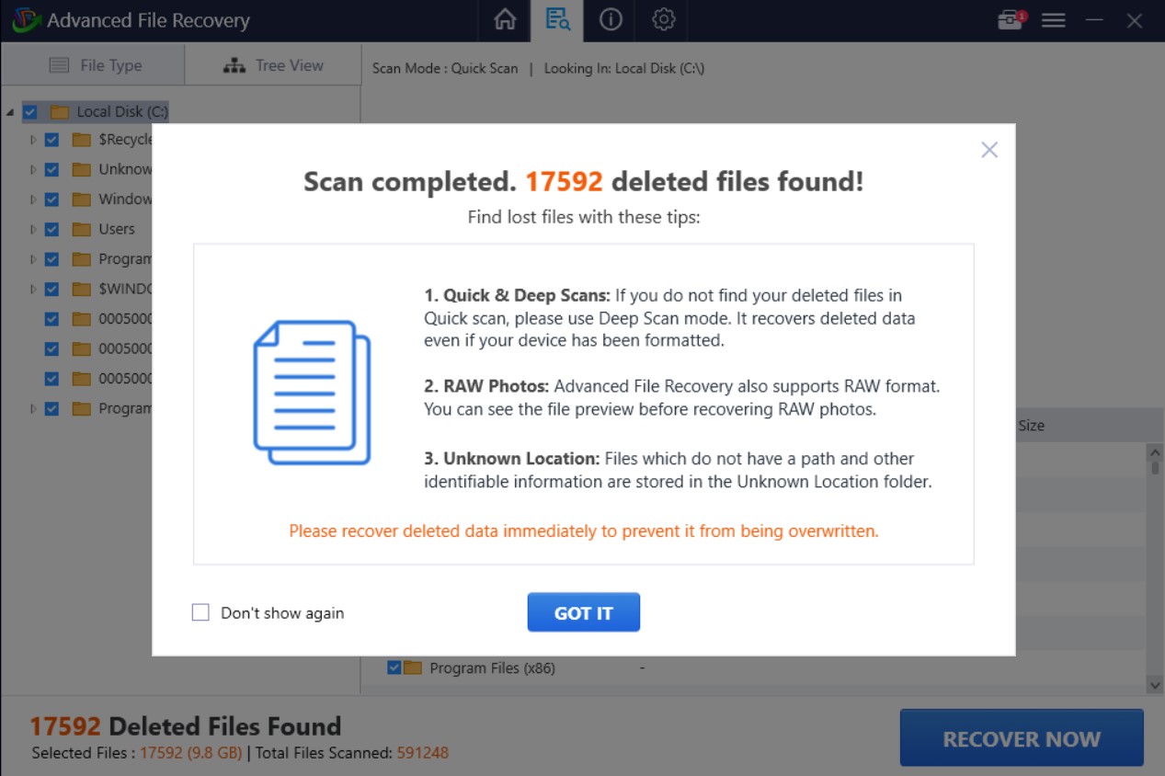The width and height of the screenshot is (1165, 776).
Task: Close the scan completed dialog
Action: coord(989,150)
